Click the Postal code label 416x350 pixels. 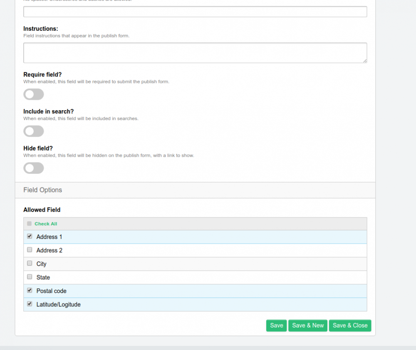52,291
